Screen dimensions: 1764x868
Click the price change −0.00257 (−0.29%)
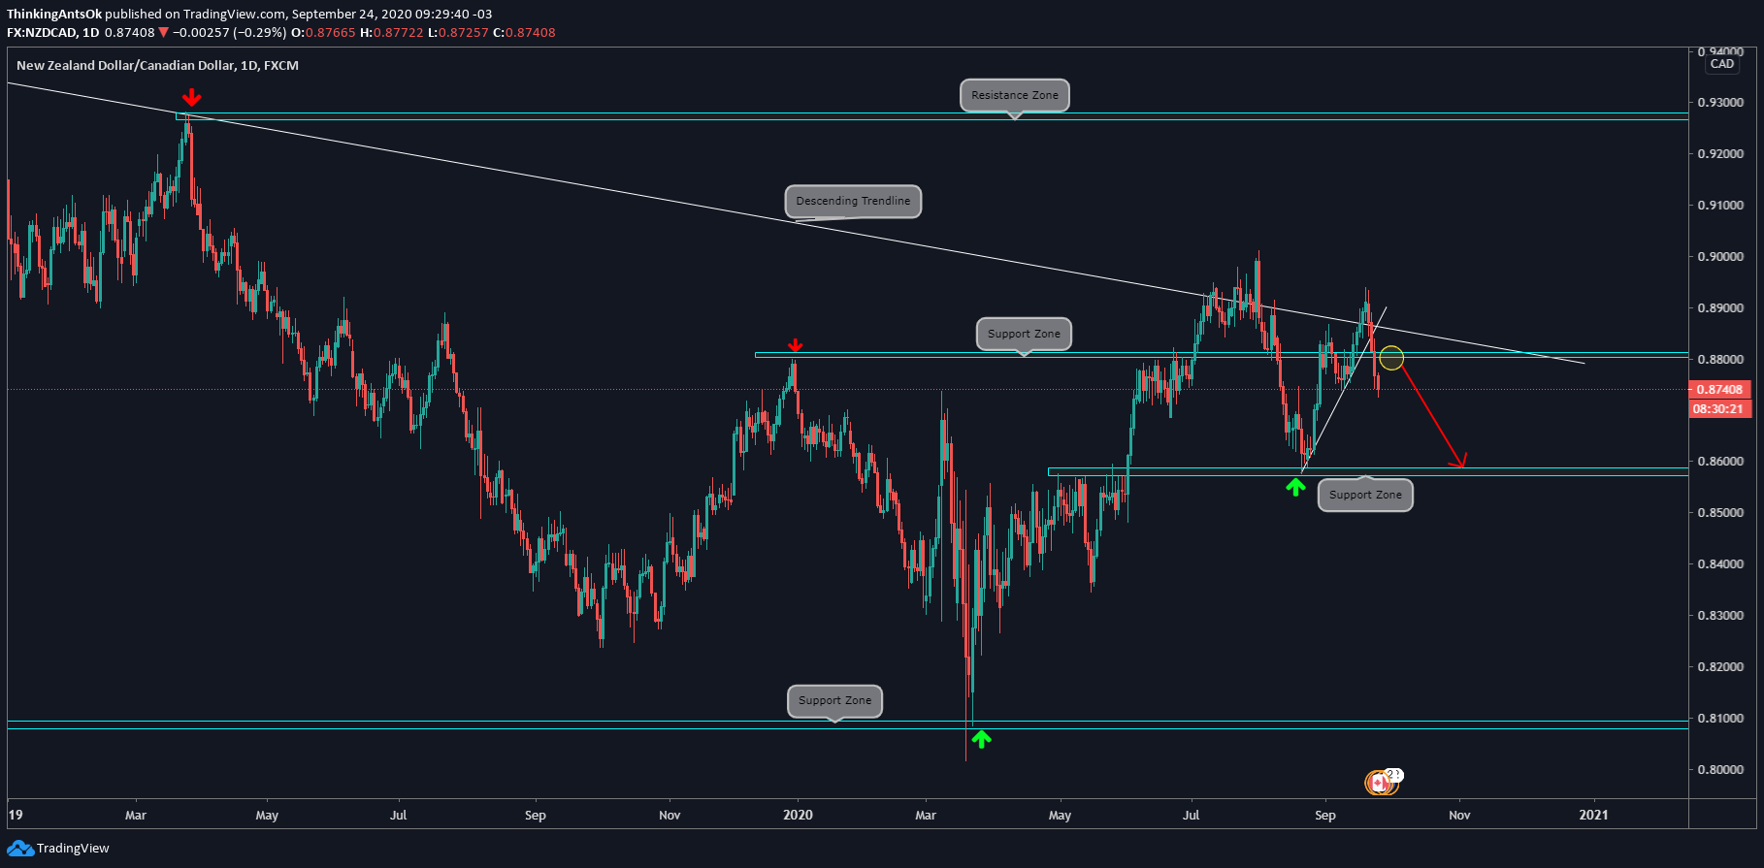click(x=229, y=32)
